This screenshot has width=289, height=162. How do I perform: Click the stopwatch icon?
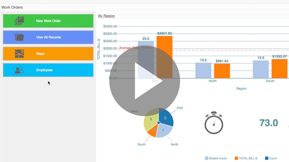[214, 123]
